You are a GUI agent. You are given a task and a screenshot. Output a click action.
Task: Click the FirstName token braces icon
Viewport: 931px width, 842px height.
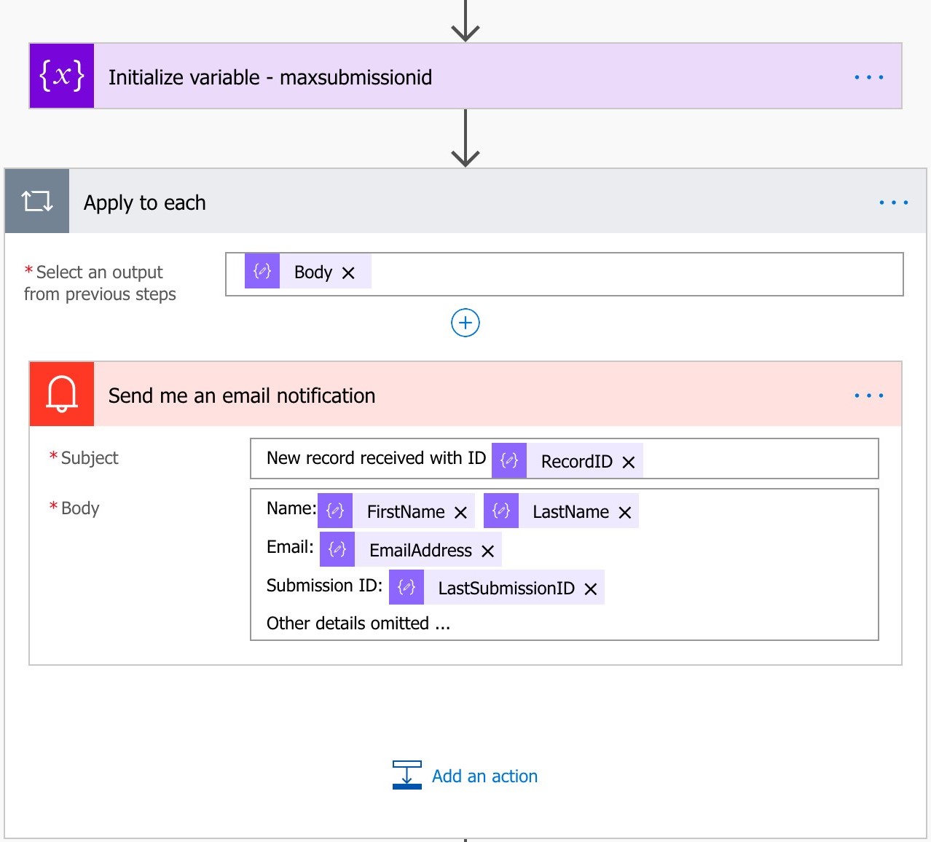click(334, 511)
